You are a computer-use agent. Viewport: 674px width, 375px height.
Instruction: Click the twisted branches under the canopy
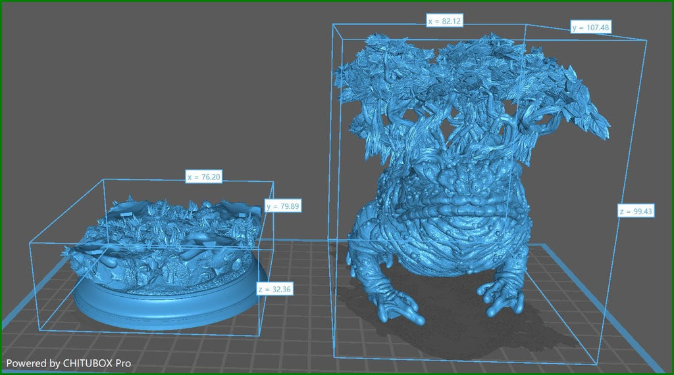tap(448, 138)
